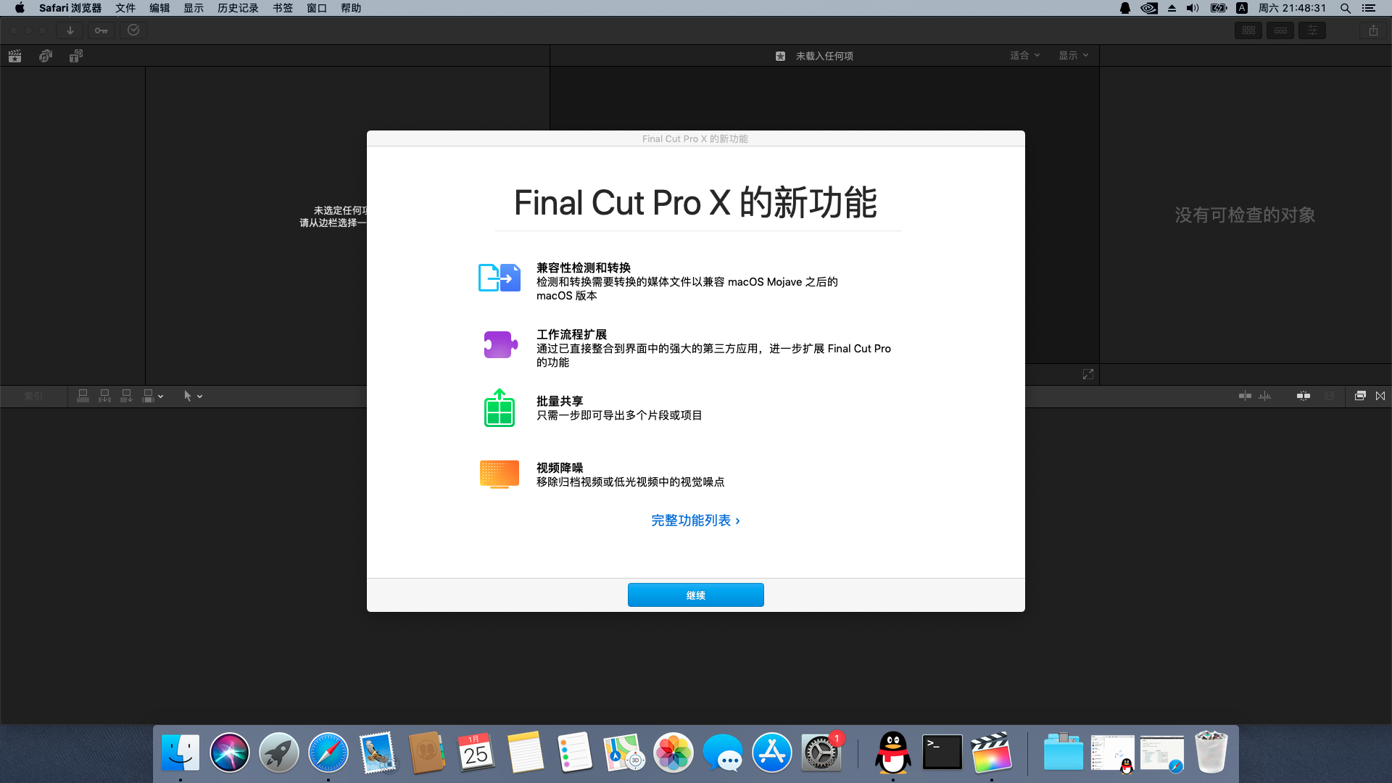Open Launchpad rocket in the Dock
The width and height of the screenshot is (1392, 783).
click(x=278, y=753)
